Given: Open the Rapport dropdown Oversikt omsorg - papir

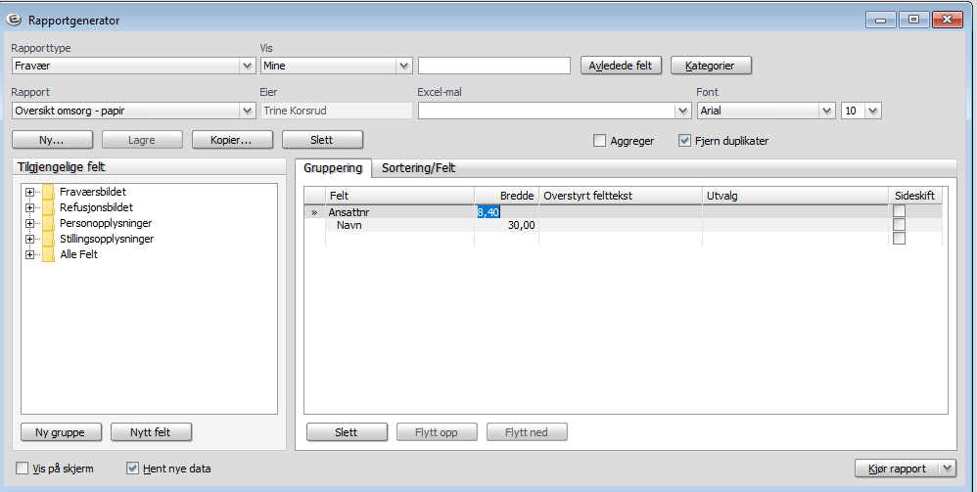Looking at the screenshot, I should tap(248, 111).
